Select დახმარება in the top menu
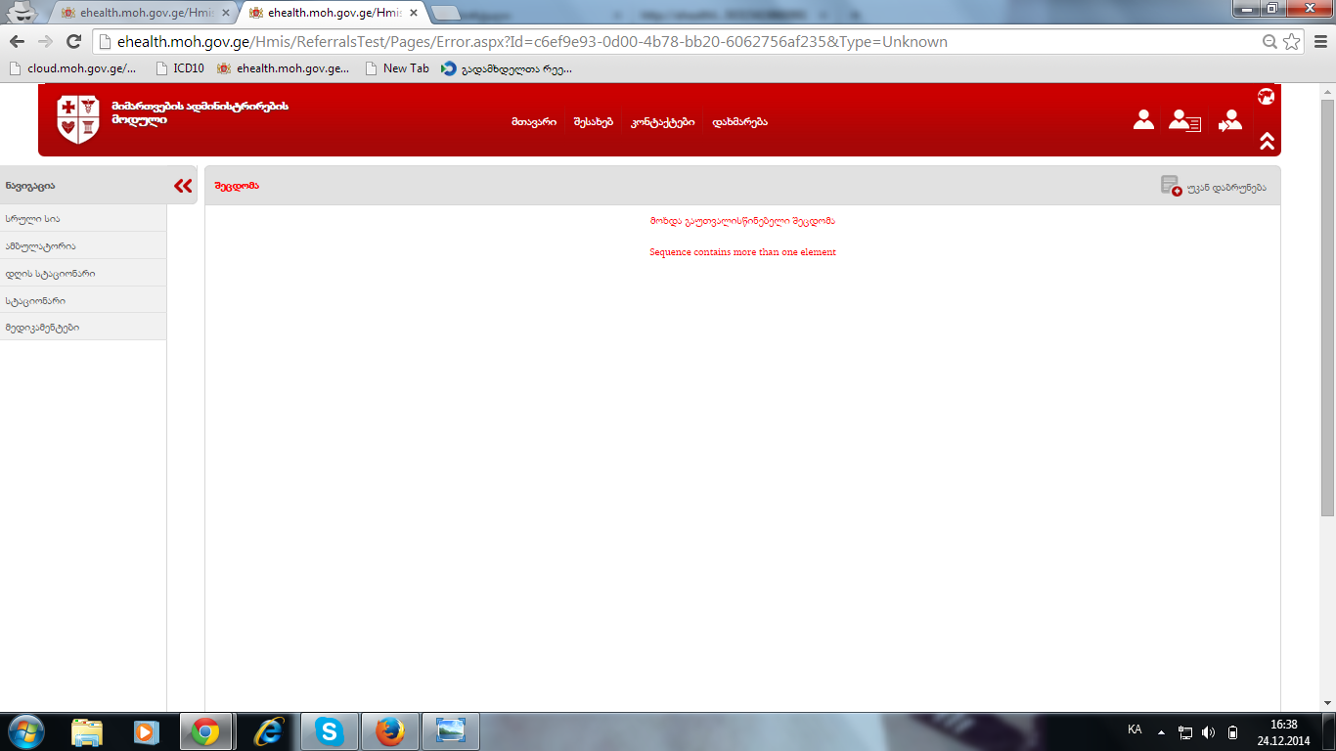 click(739, 122)
